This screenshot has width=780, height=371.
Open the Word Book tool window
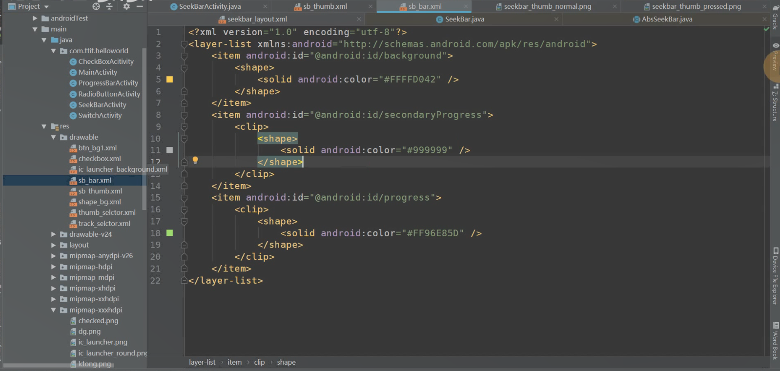point(775,341)
